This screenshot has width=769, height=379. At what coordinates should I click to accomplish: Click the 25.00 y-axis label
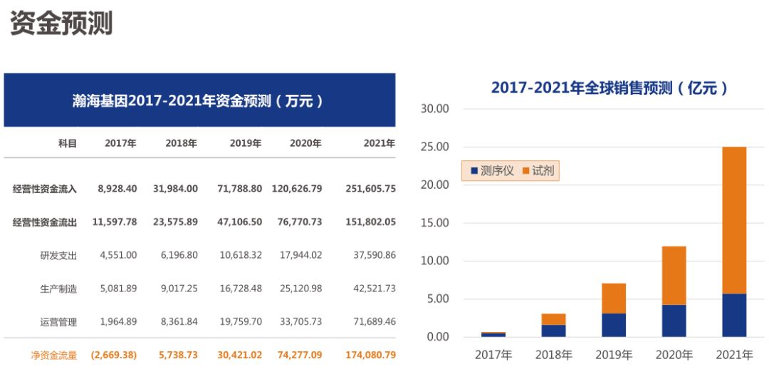tap(435, 147)
